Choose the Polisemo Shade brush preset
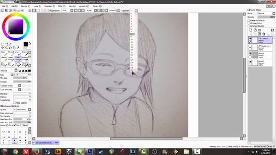 [25, 64]
